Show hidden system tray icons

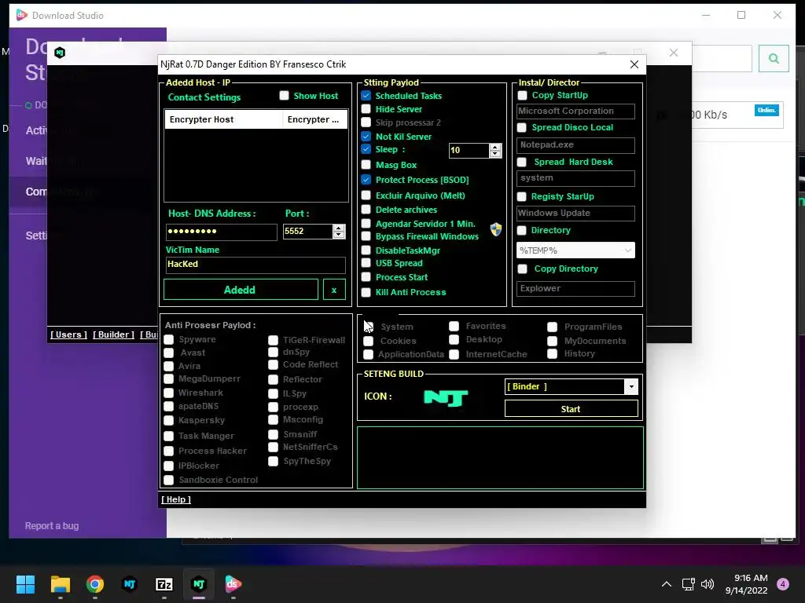click(x=667, y=584)
